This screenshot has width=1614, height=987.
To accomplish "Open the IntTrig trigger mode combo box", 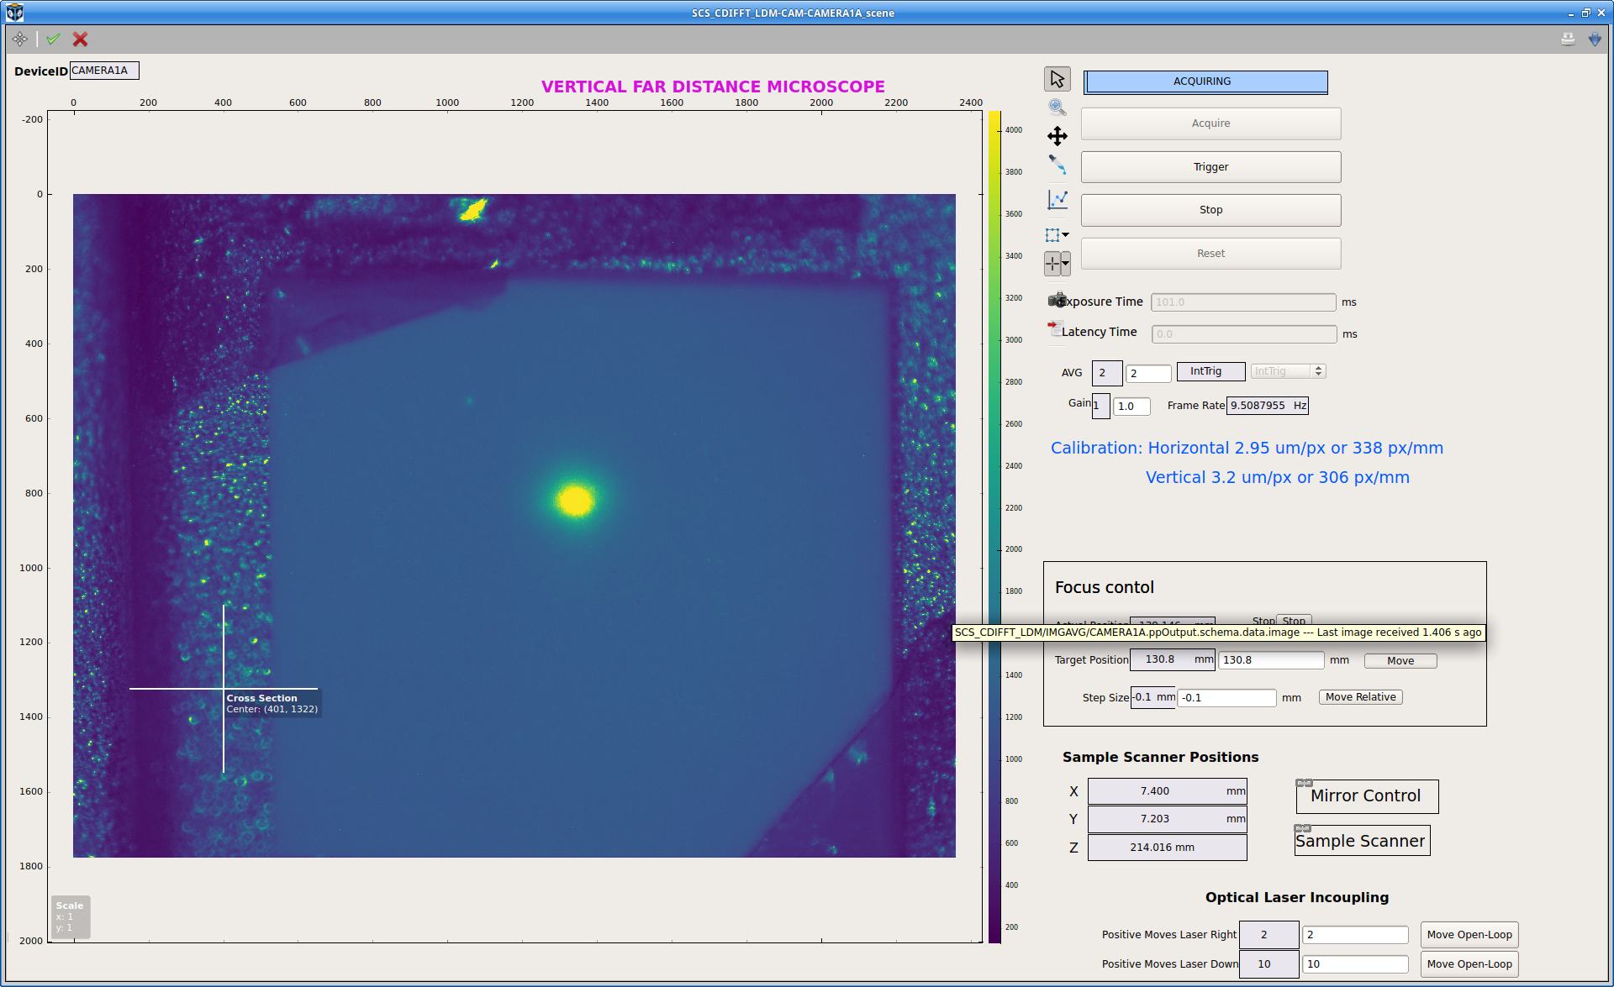I will click(1288, 371).
